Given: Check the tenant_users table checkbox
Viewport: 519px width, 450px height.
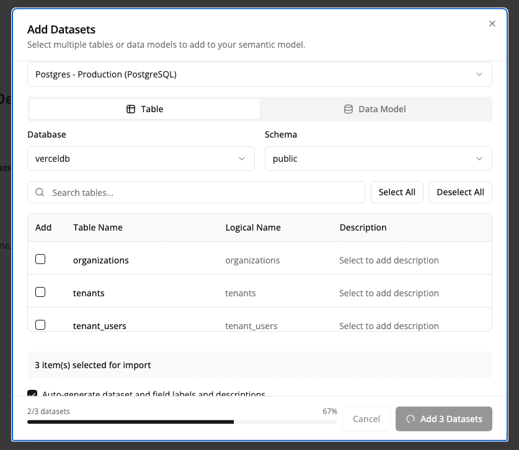Looking at the screenshot, I should click(39, 325).
